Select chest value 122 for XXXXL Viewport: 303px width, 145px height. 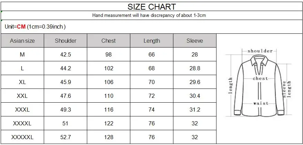pyautogui.click(x=109, y=123)
